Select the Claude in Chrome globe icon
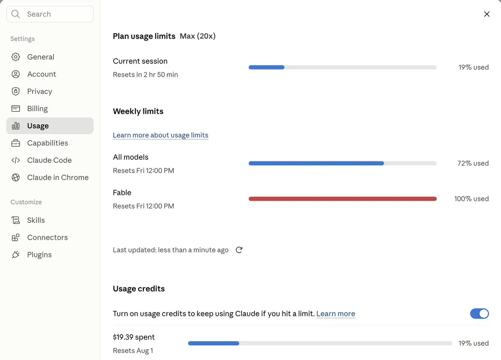The height and width of the screenshot is (360, 501). 15,177
